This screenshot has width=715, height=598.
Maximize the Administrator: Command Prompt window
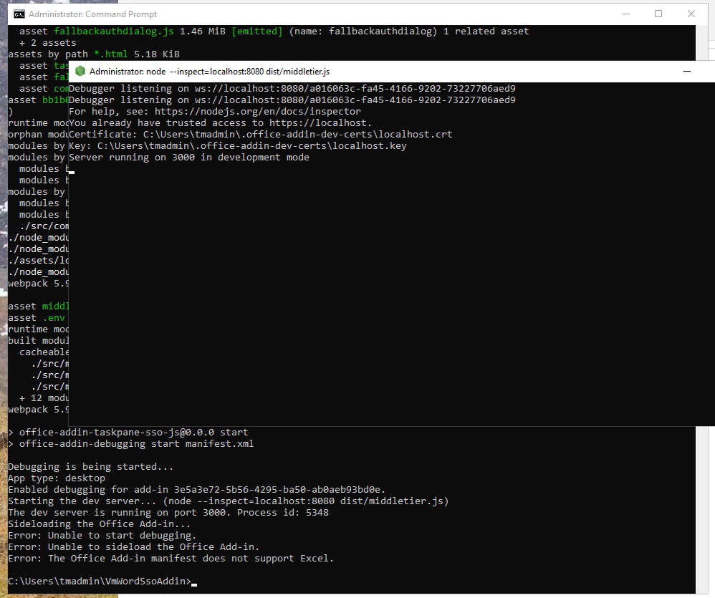[658, 14]
